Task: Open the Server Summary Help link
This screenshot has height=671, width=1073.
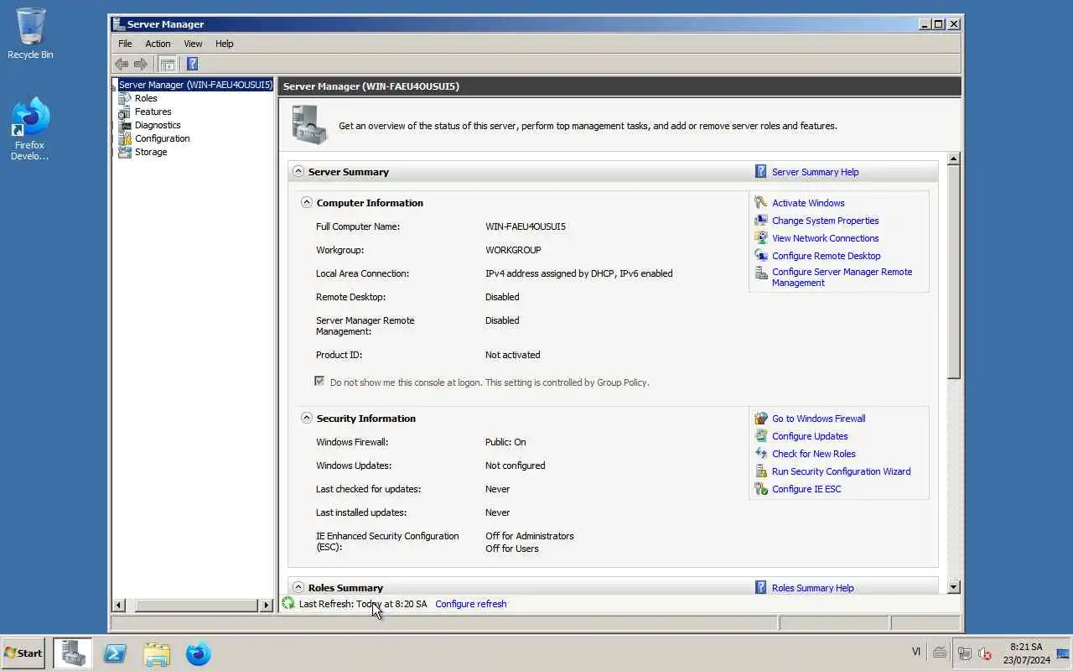Action: (815, 172)
